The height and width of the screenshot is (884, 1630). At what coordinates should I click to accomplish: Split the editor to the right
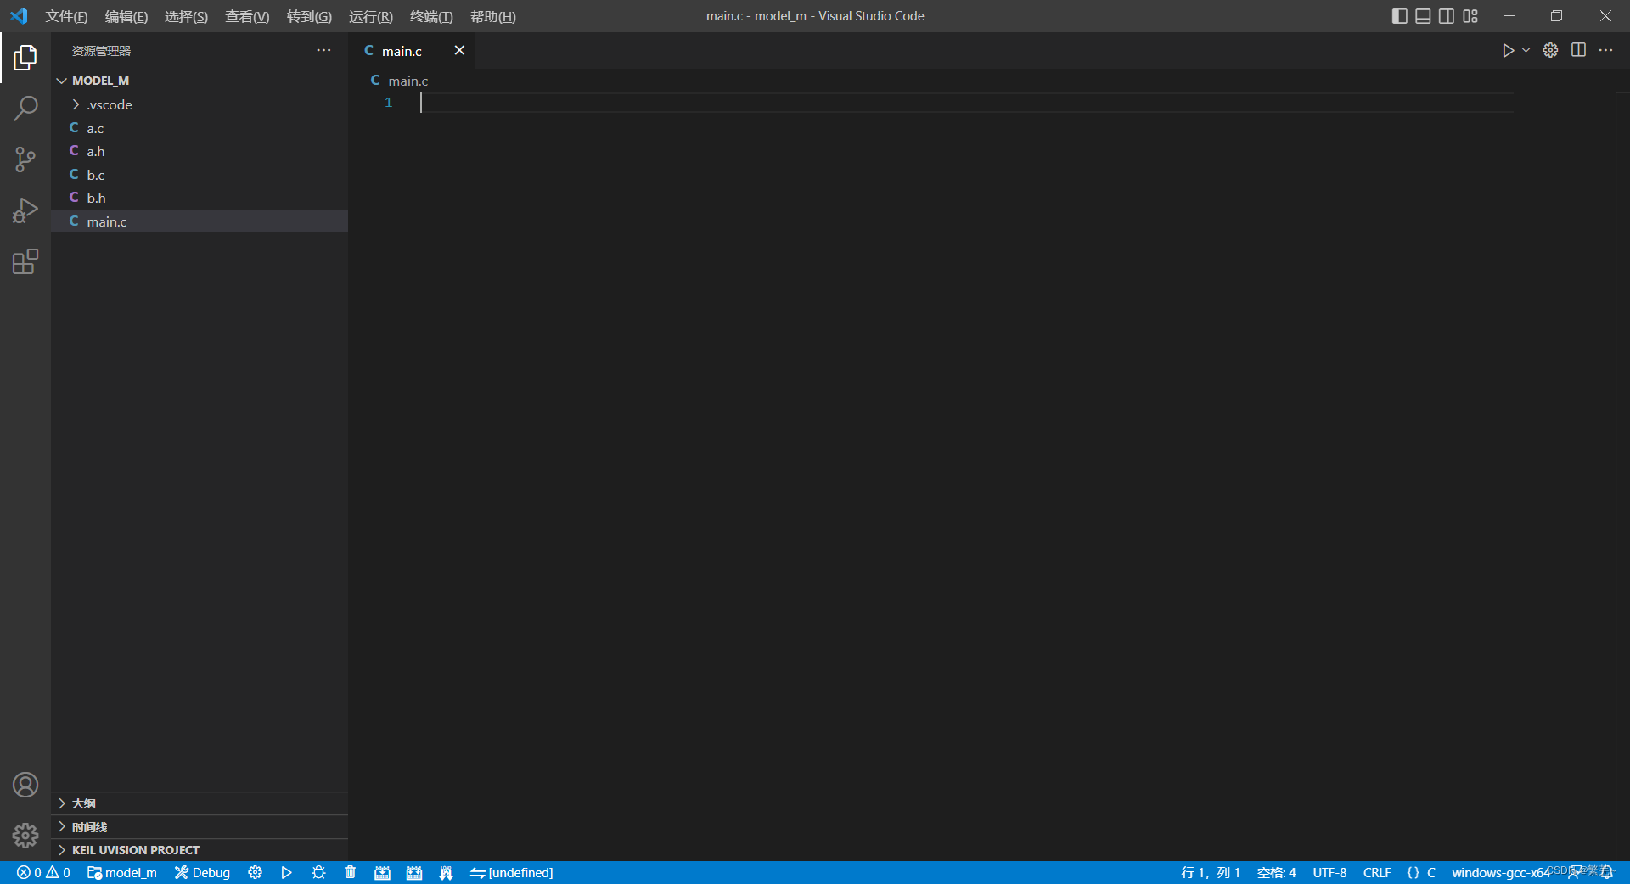point(1578,51)
